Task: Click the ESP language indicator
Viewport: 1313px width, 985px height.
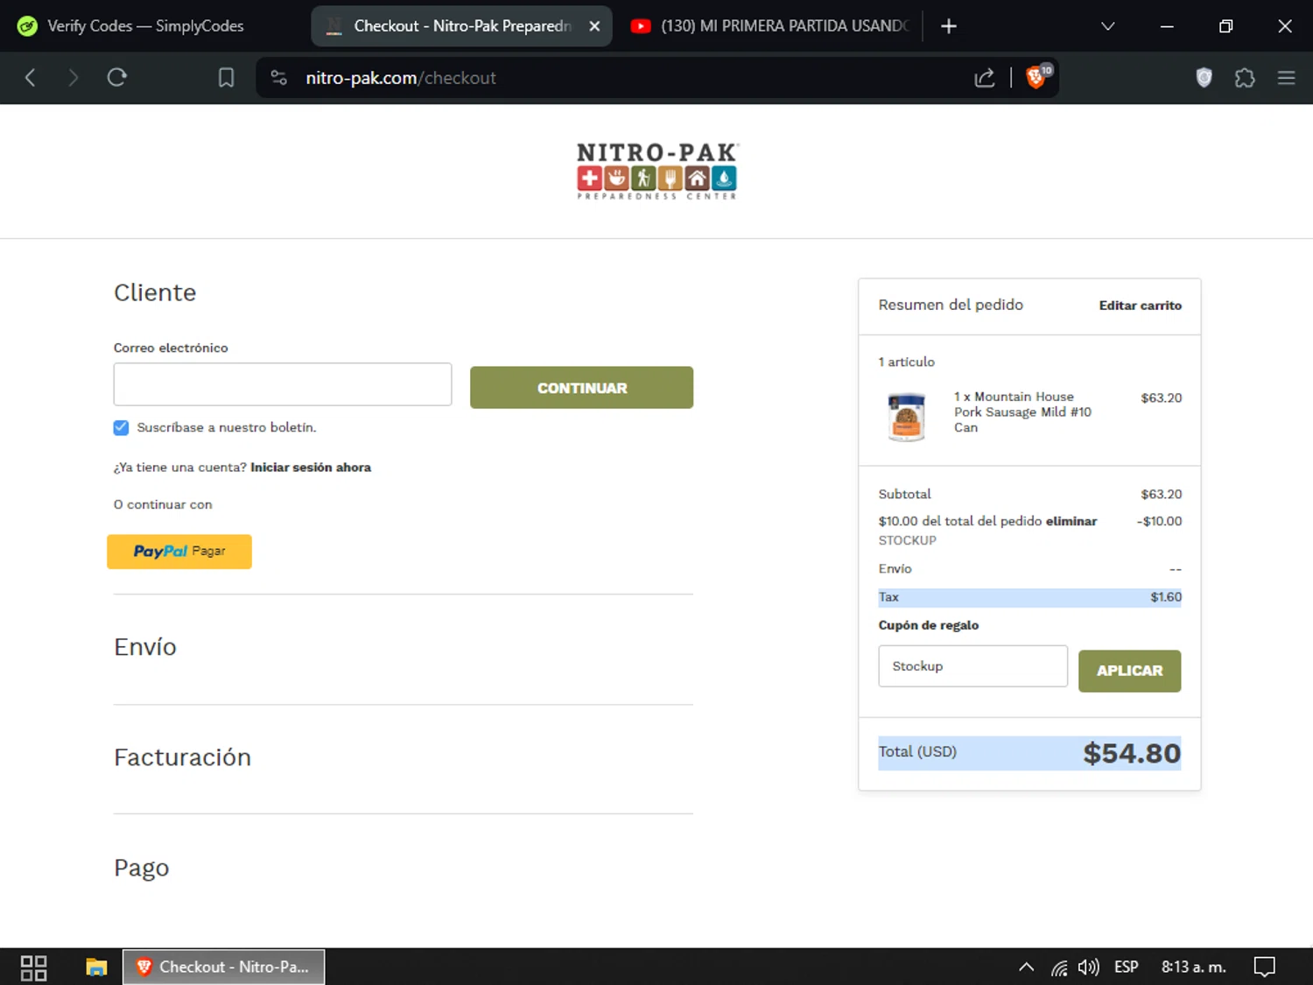Action: 1126,967
